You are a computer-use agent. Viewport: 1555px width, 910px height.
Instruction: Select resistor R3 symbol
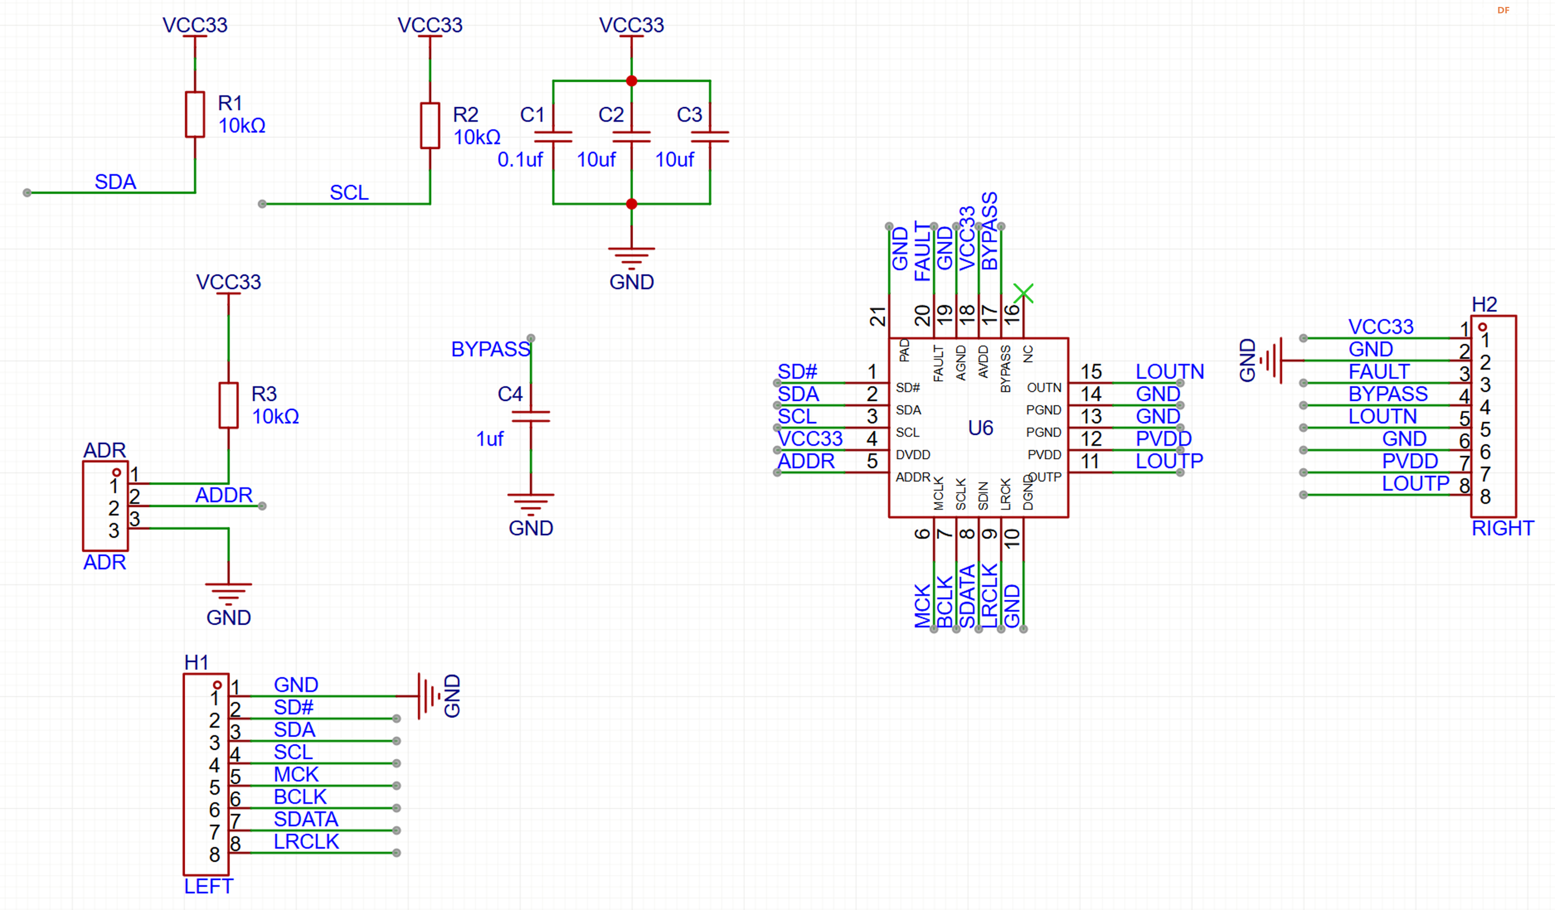pos(228,405)
